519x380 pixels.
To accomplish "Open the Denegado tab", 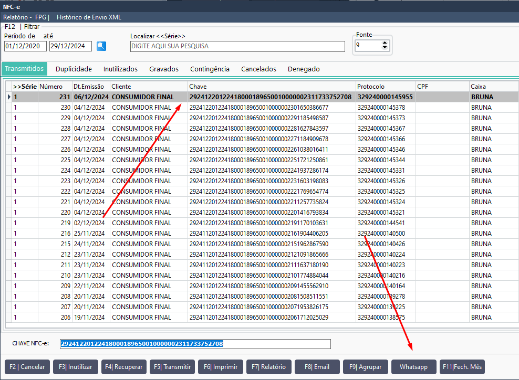I will tap(304, 69).
